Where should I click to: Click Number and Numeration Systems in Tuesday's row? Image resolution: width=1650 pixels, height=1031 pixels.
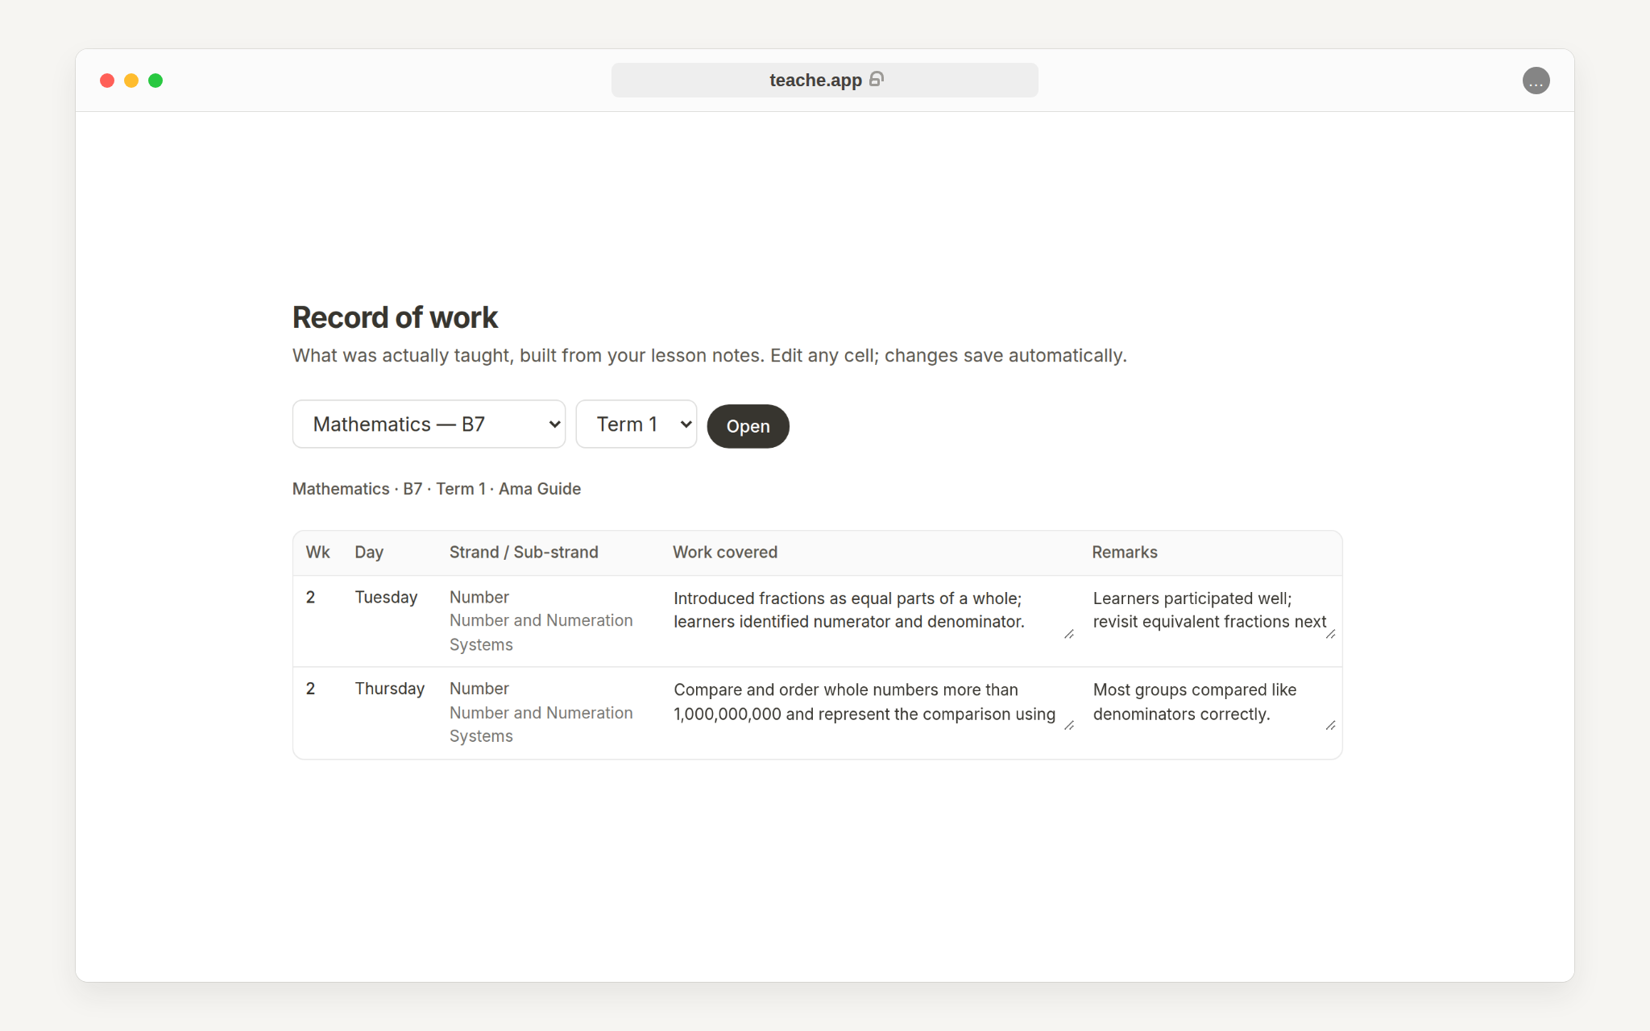(x=541, y=632)
